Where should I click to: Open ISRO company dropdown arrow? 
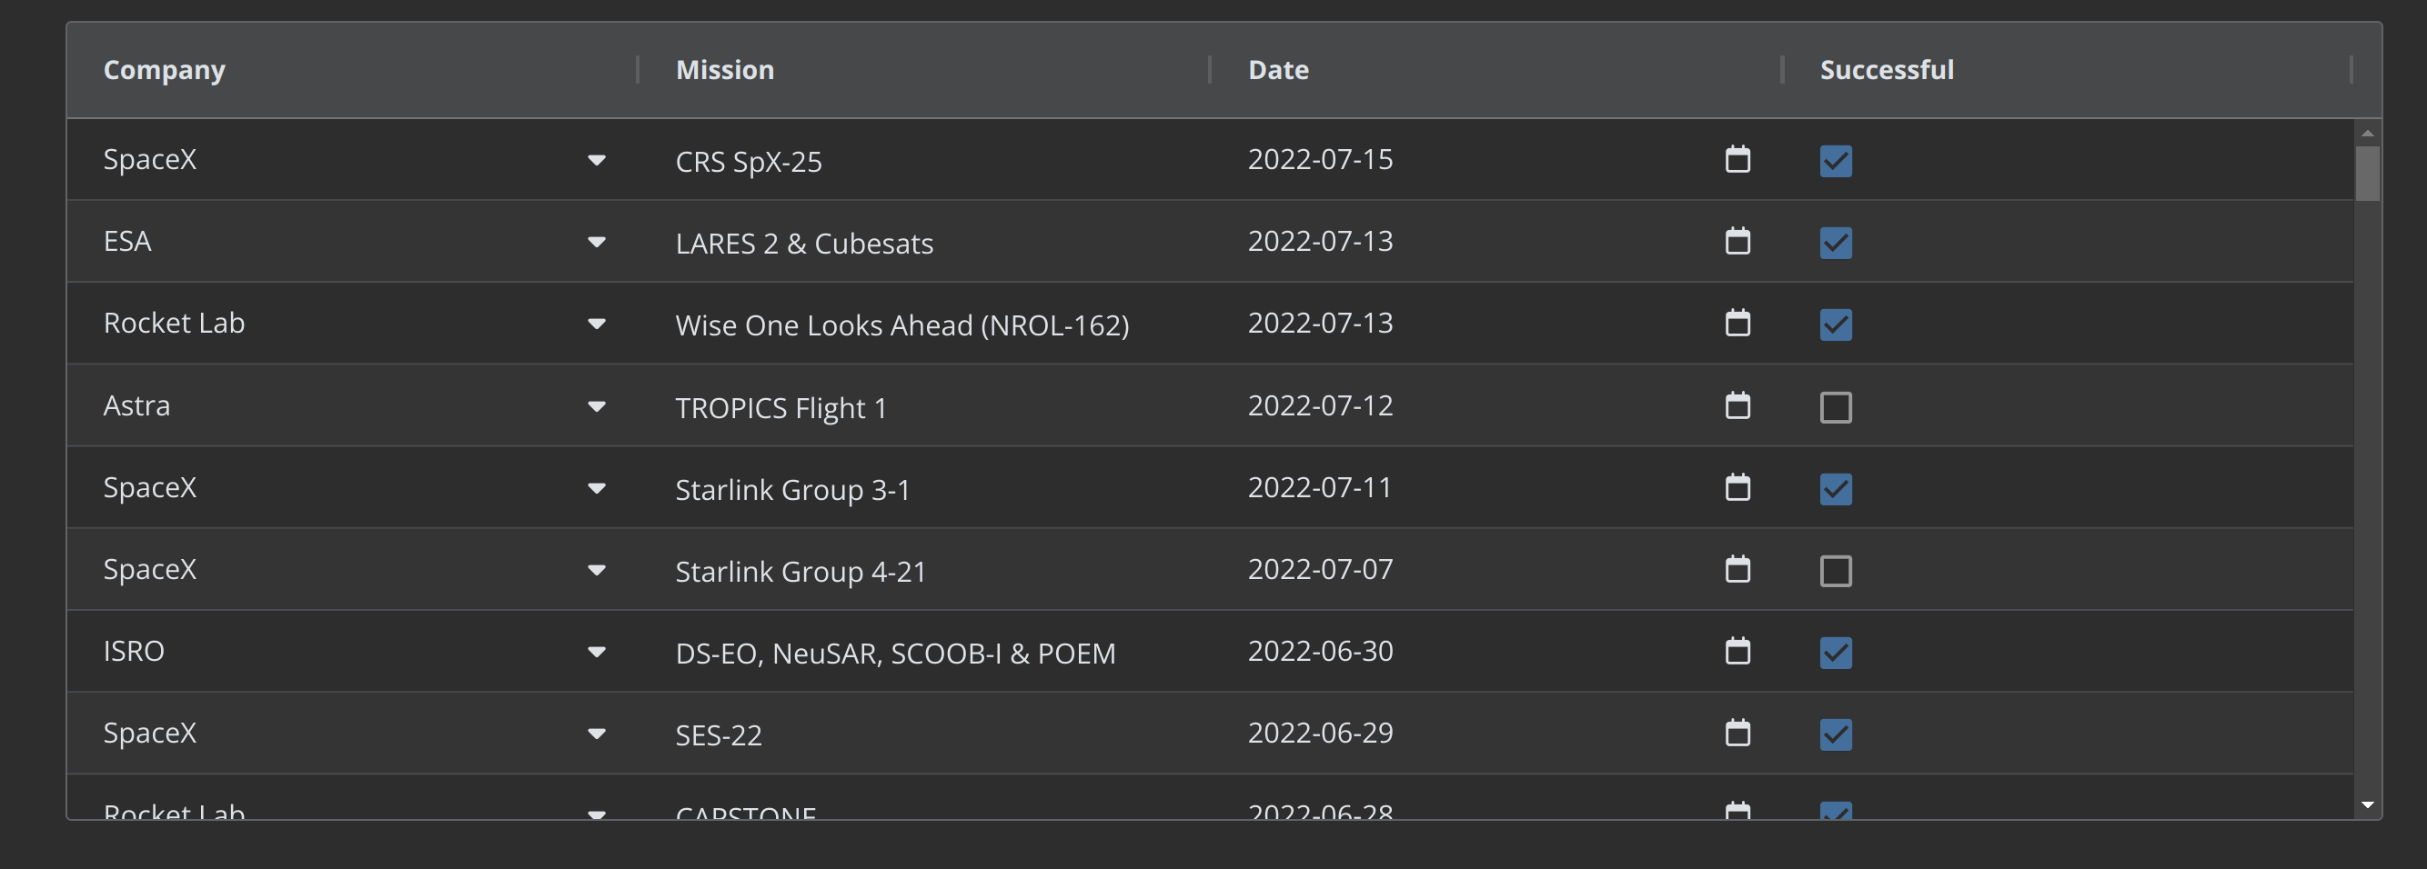(597, 652)
